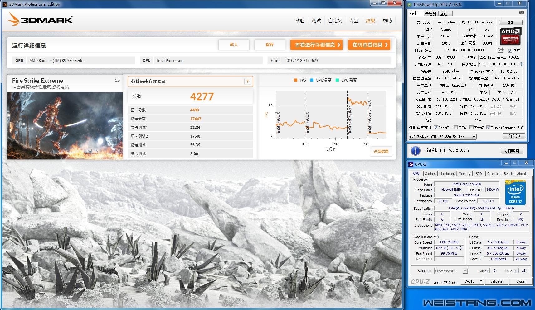535x310 pixels.
Task: Toggle the DirectCompute checkbox in GPU-Z
Action: [x=488, y=128]
